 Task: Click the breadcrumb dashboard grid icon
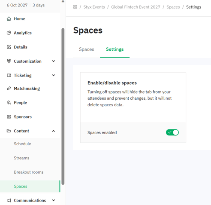click(75, 7)
